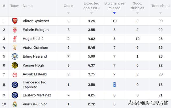Click the Inter crest beside Lautaro Martínez

coord(15,95)
